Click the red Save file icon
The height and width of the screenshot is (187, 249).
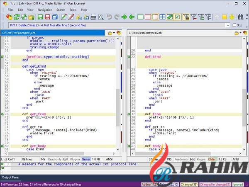(x=47, y=17)
